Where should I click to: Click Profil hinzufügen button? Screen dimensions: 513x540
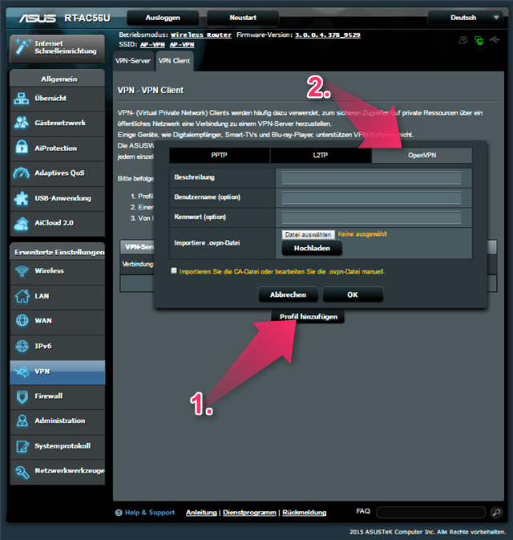click(x=309, y=316)
